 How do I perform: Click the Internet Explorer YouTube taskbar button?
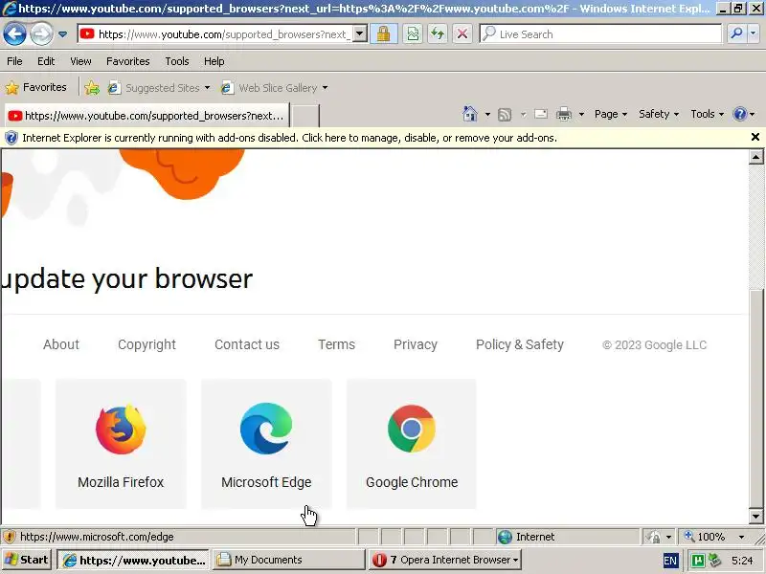tap(133, 560)
